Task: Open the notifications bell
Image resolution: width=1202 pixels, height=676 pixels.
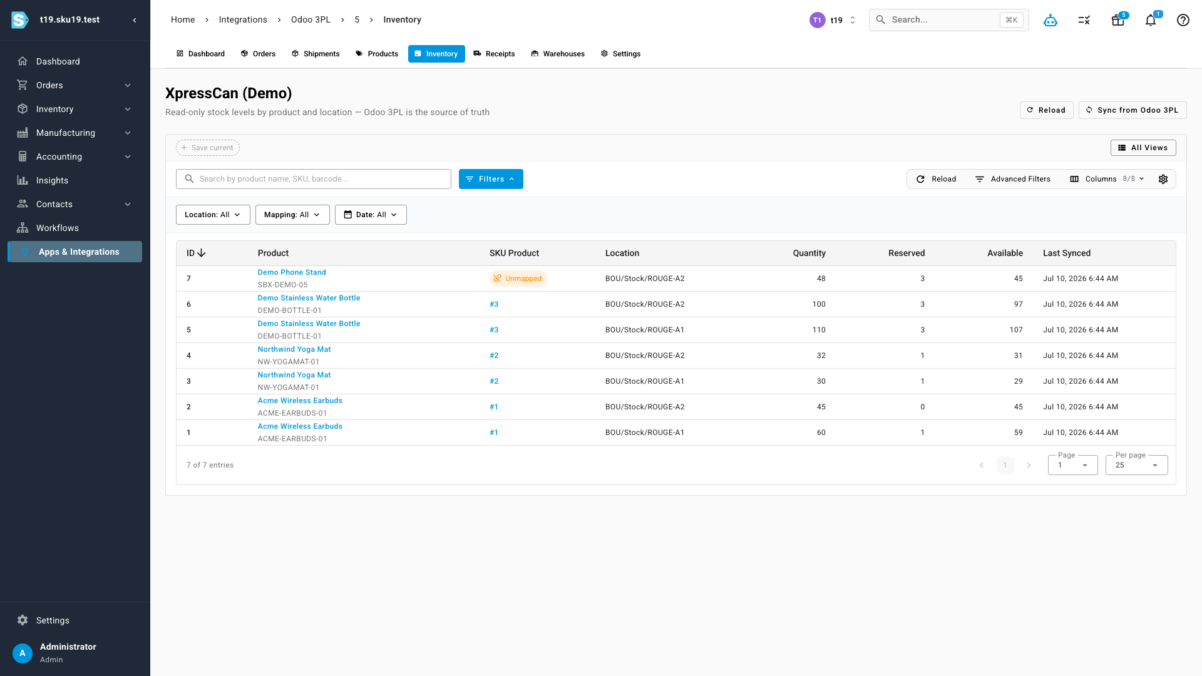Action: (x=1151, y=20)
